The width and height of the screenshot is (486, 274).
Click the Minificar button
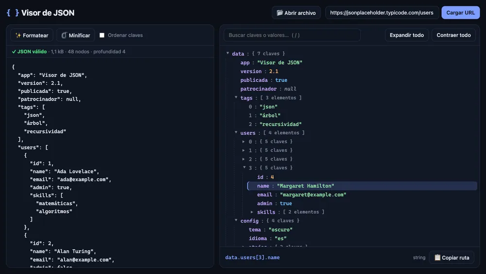click(76, 36)
